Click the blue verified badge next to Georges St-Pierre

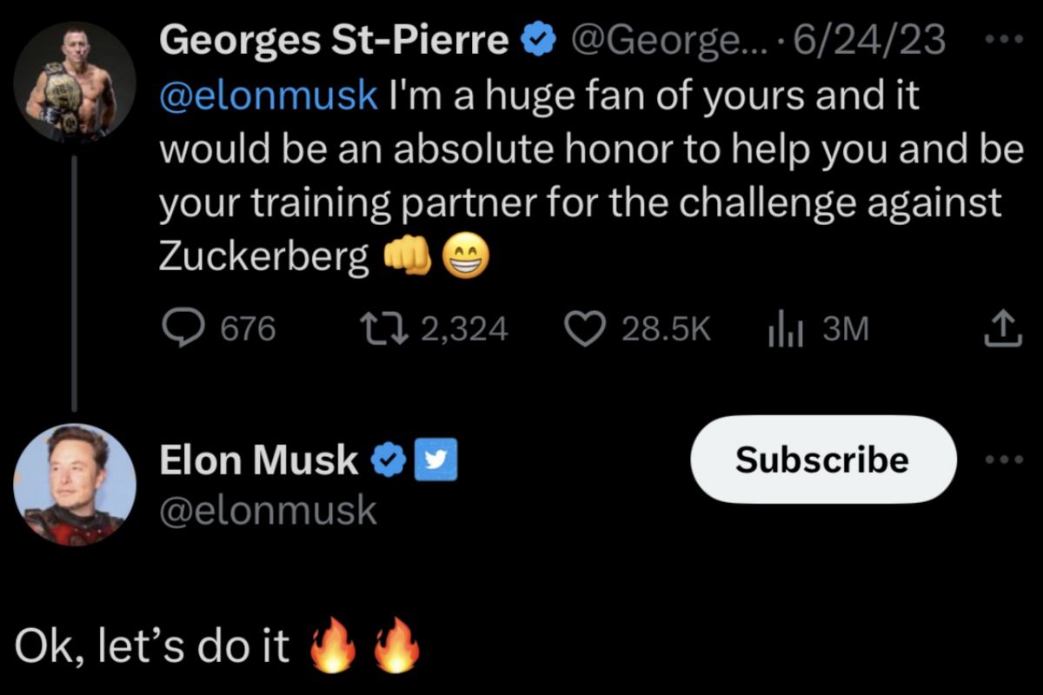[536, 40]
